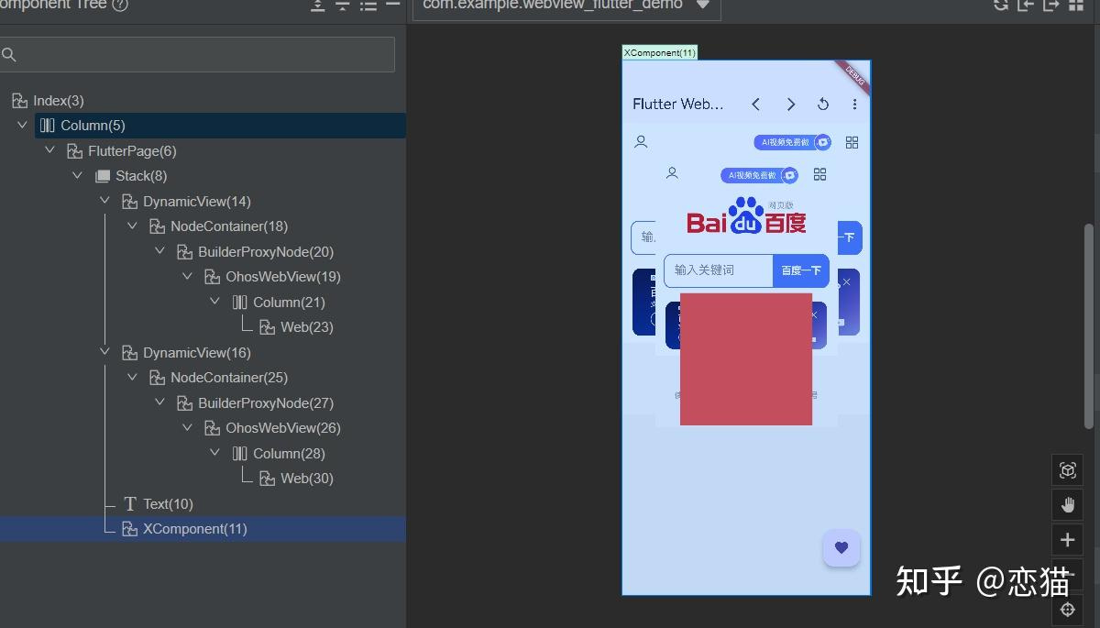Collapse the BuilderProxyNode(20) chevron
The height and width of the screenshot is (628, 1100).
coord(160,251)
